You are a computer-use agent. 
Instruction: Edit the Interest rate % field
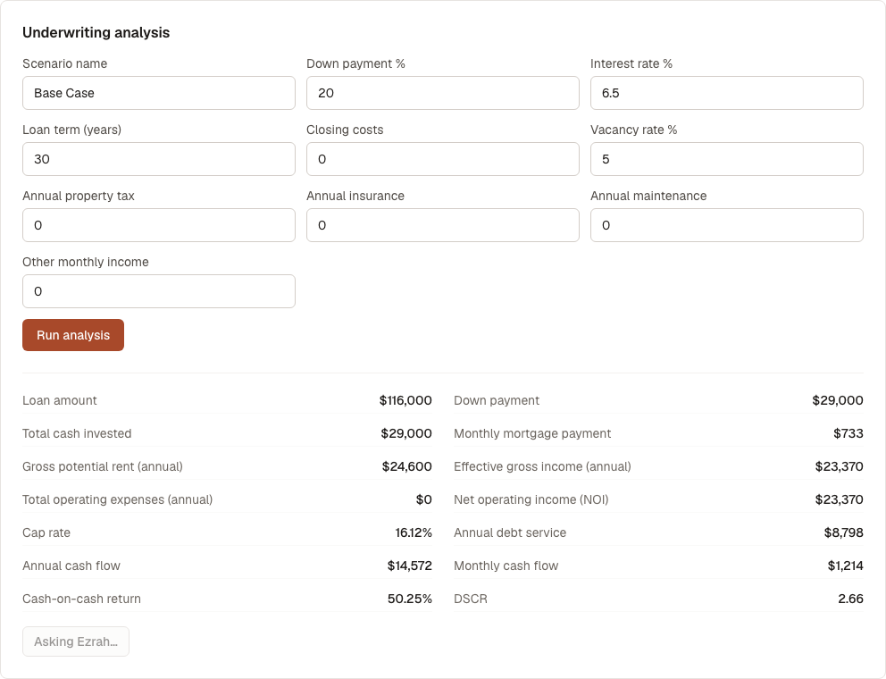(x=727, y=93)
